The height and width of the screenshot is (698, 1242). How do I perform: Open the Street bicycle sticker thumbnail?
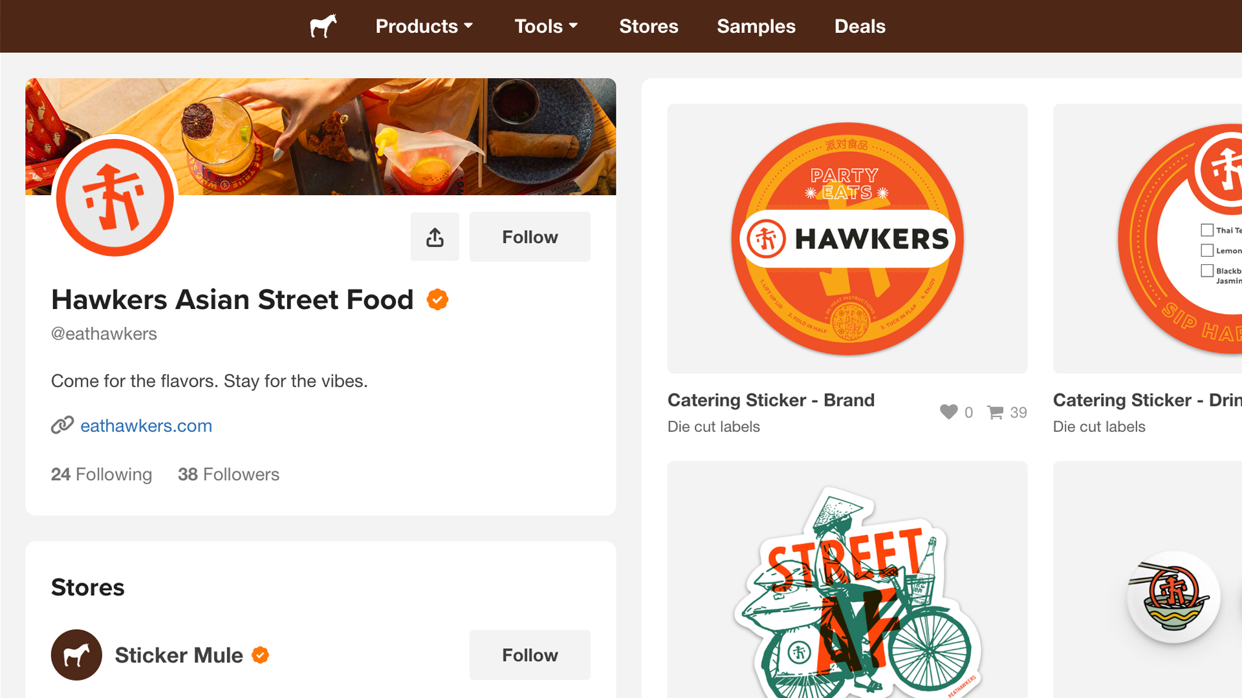[847, 582]
